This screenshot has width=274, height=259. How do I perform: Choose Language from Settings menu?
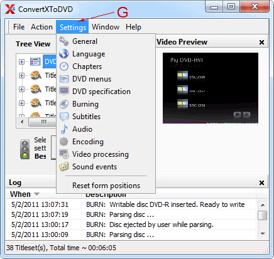tap(106, 54)
